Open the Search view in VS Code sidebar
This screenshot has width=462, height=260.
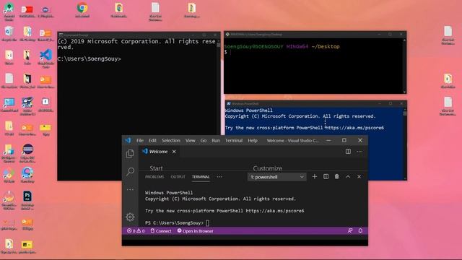tap(130, 171)
